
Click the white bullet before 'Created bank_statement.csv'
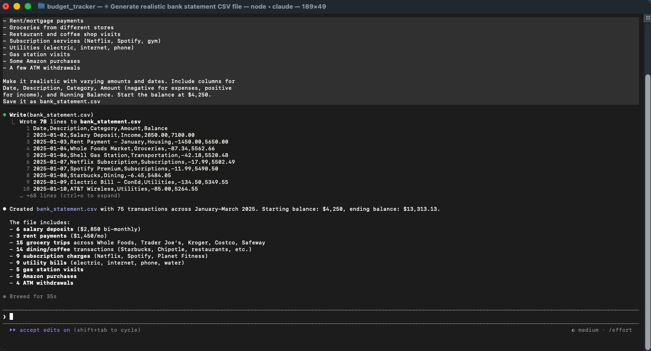point(4,209)
